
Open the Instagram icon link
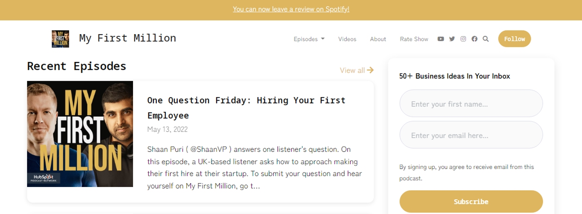point(463,39)
